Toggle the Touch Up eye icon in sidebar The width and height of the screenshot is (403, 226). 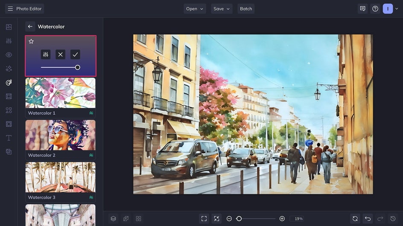tap(9, 55)
